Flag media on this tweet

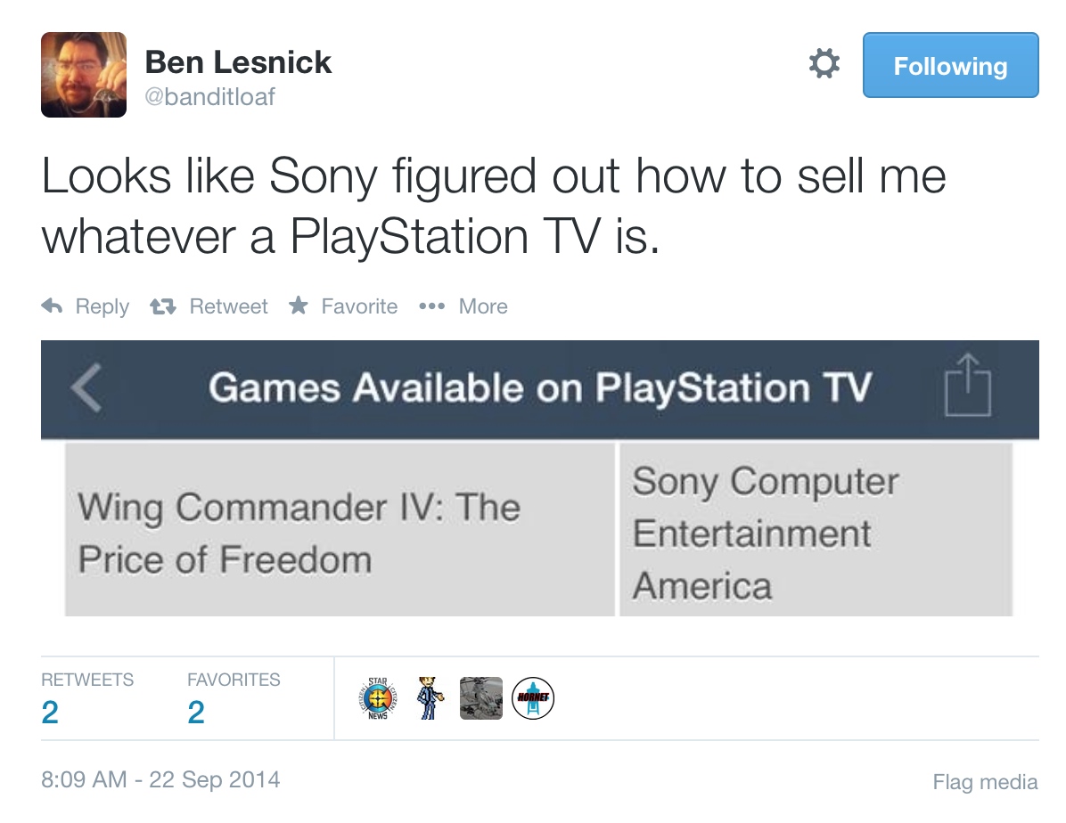[985, 782]
